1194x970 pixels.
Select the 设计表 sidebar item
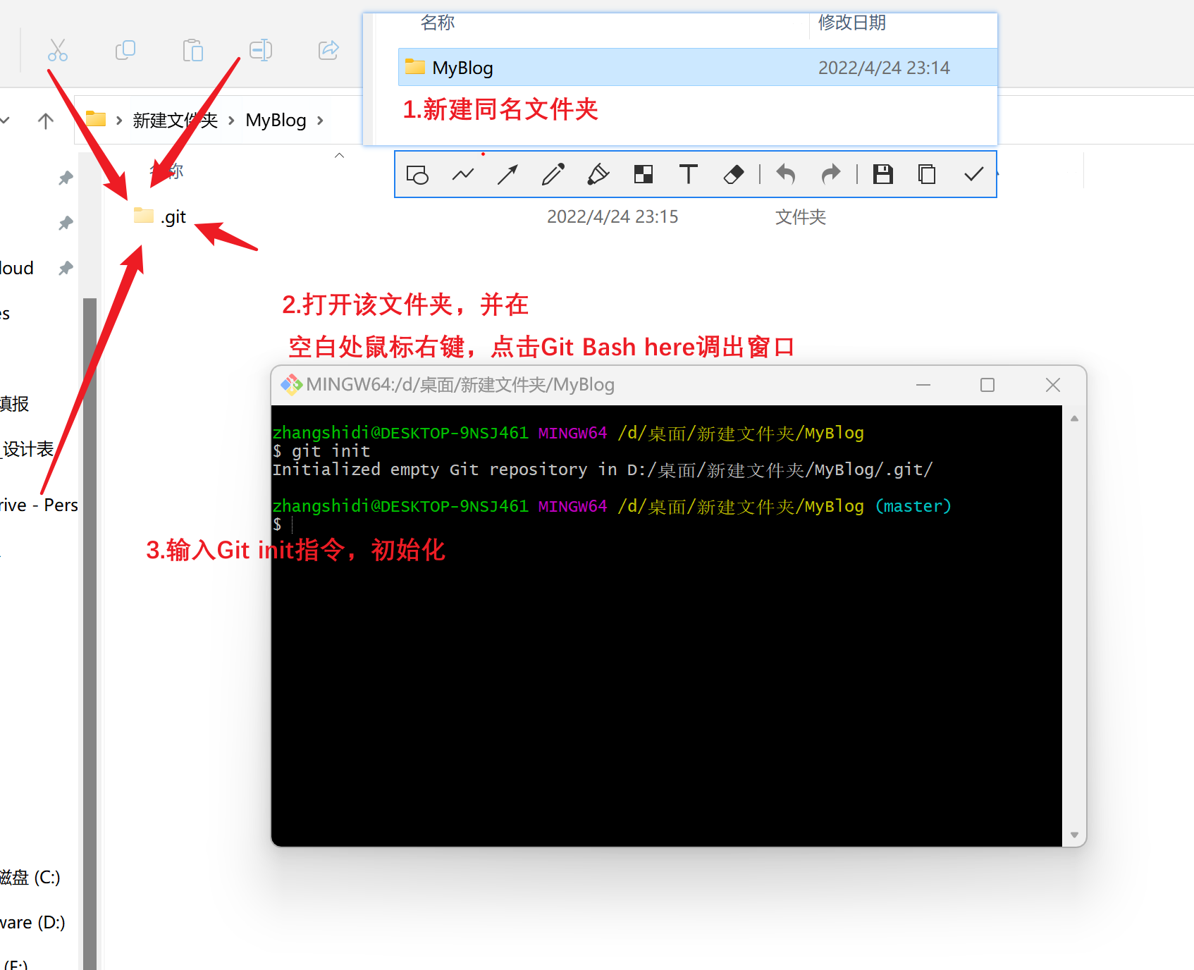pos(27,448)
